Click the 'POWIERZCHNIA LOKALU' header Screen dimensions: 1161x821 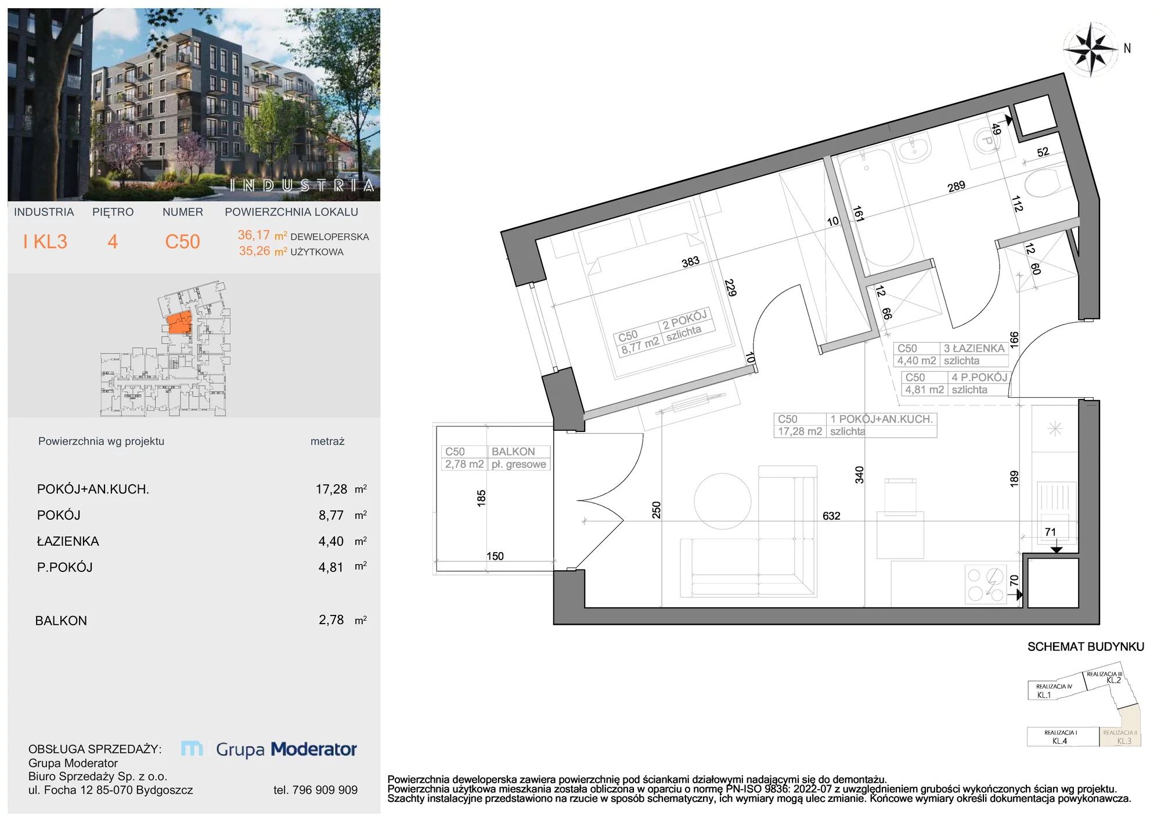[x=291, y=212]
